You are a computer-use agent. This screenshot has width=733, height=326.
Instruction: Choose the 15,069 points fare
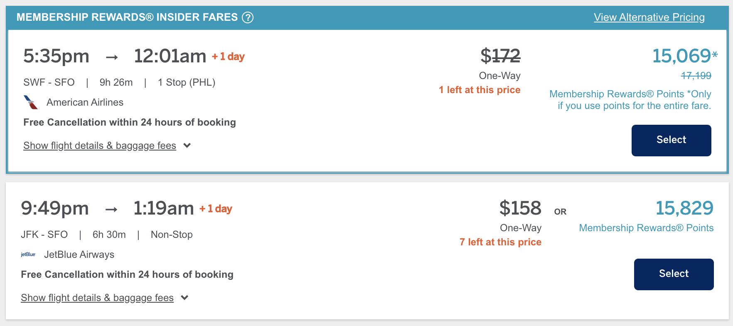click(x=682, y=56)
